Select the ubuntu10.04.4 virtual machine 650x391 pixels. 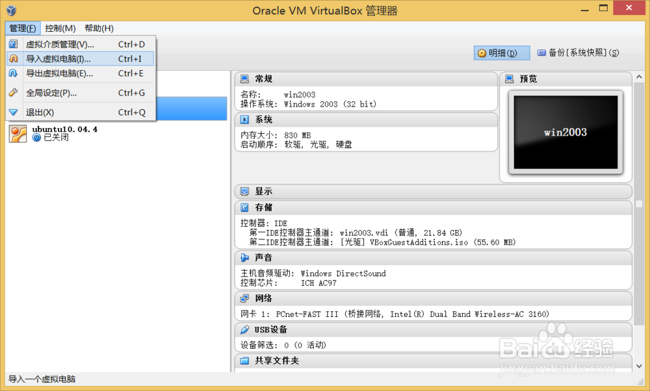116,133
